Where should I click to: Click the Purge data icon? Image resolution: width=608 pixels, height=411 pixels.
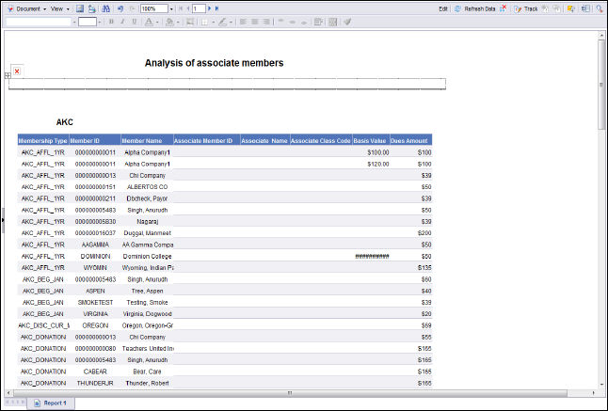point(504,8)
